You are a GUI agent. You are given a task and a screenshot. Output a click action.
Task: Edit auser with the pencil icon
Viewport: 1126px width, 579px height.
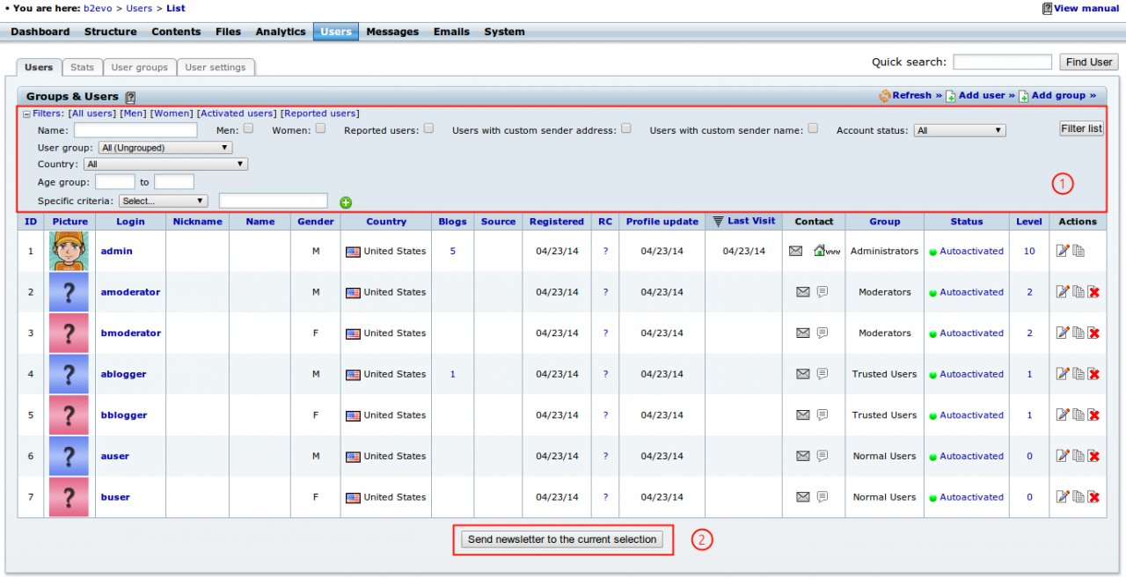(x=1063, y=456)
